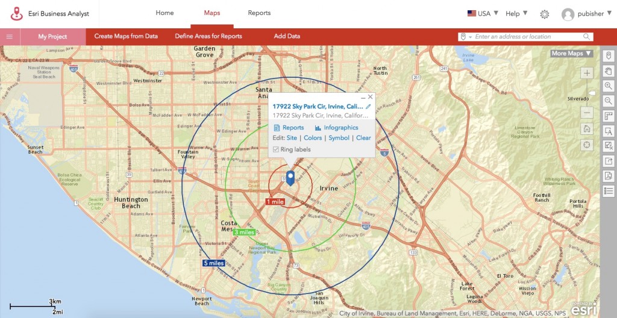Open the hamburger menu in red bar
The image size is (617, 318).
pos(10,37)
